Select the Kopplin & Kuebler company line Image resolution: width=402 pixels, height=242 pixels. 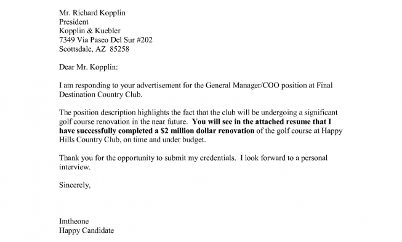click(90, 31)
